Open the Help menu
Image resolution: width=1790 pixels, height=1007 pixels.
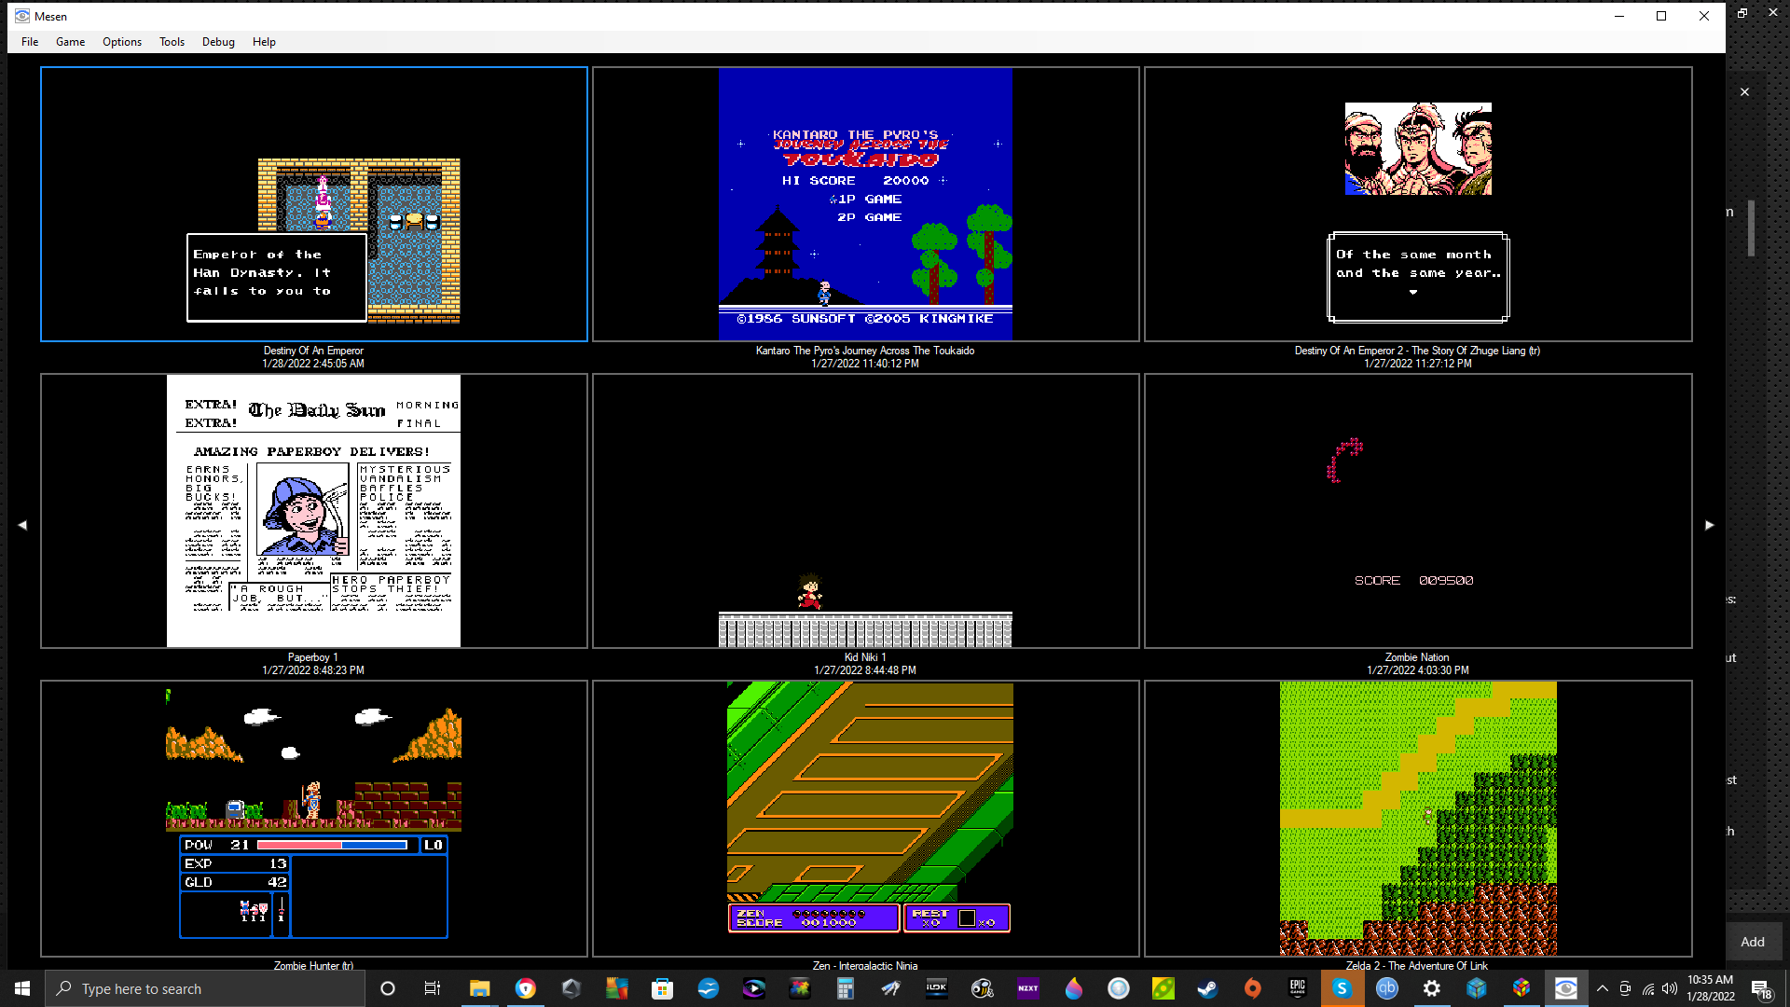(264, 42)
